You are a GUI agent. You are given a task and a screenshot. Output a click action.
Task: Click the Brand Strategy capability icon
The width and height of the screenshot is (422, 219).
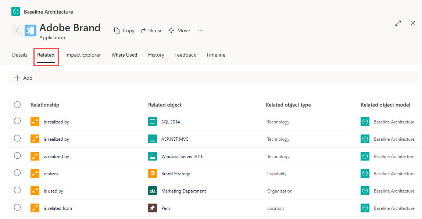pos(152,173)
